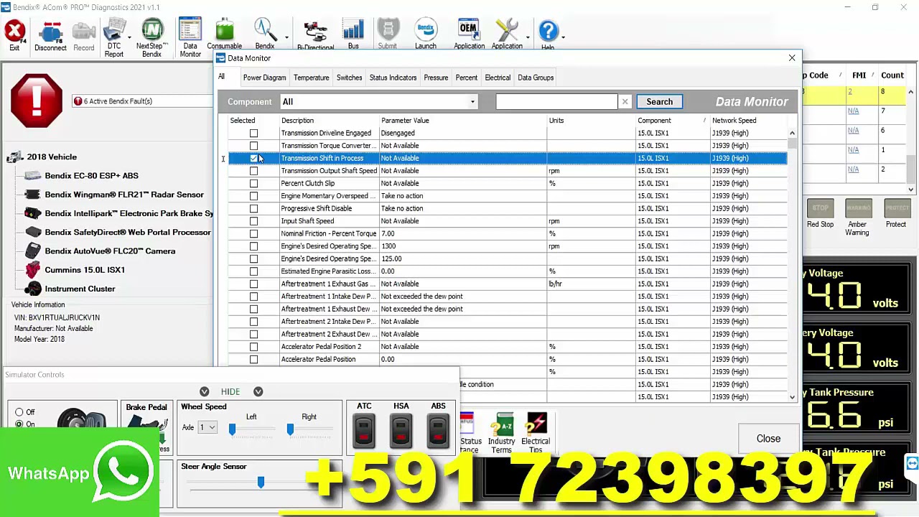Click the Application tools icon
The width and height of the screenshot is (919, 517).
[x=507, y=34]
